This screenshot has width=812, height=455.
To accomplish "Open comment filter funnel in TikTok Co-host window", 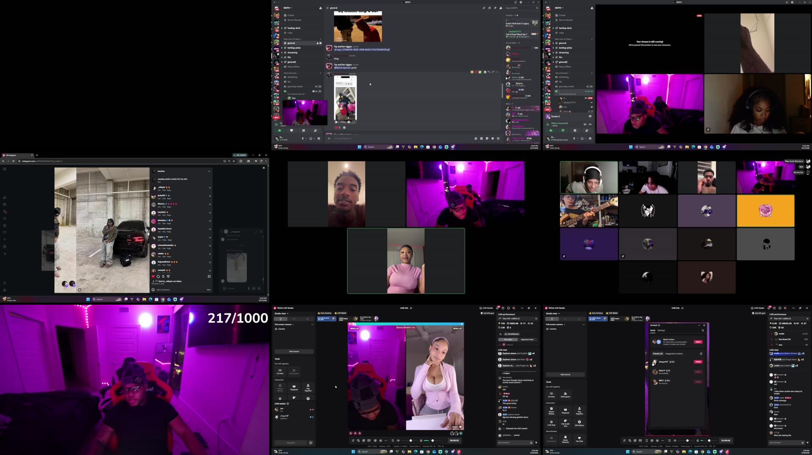I will point(807,443).
